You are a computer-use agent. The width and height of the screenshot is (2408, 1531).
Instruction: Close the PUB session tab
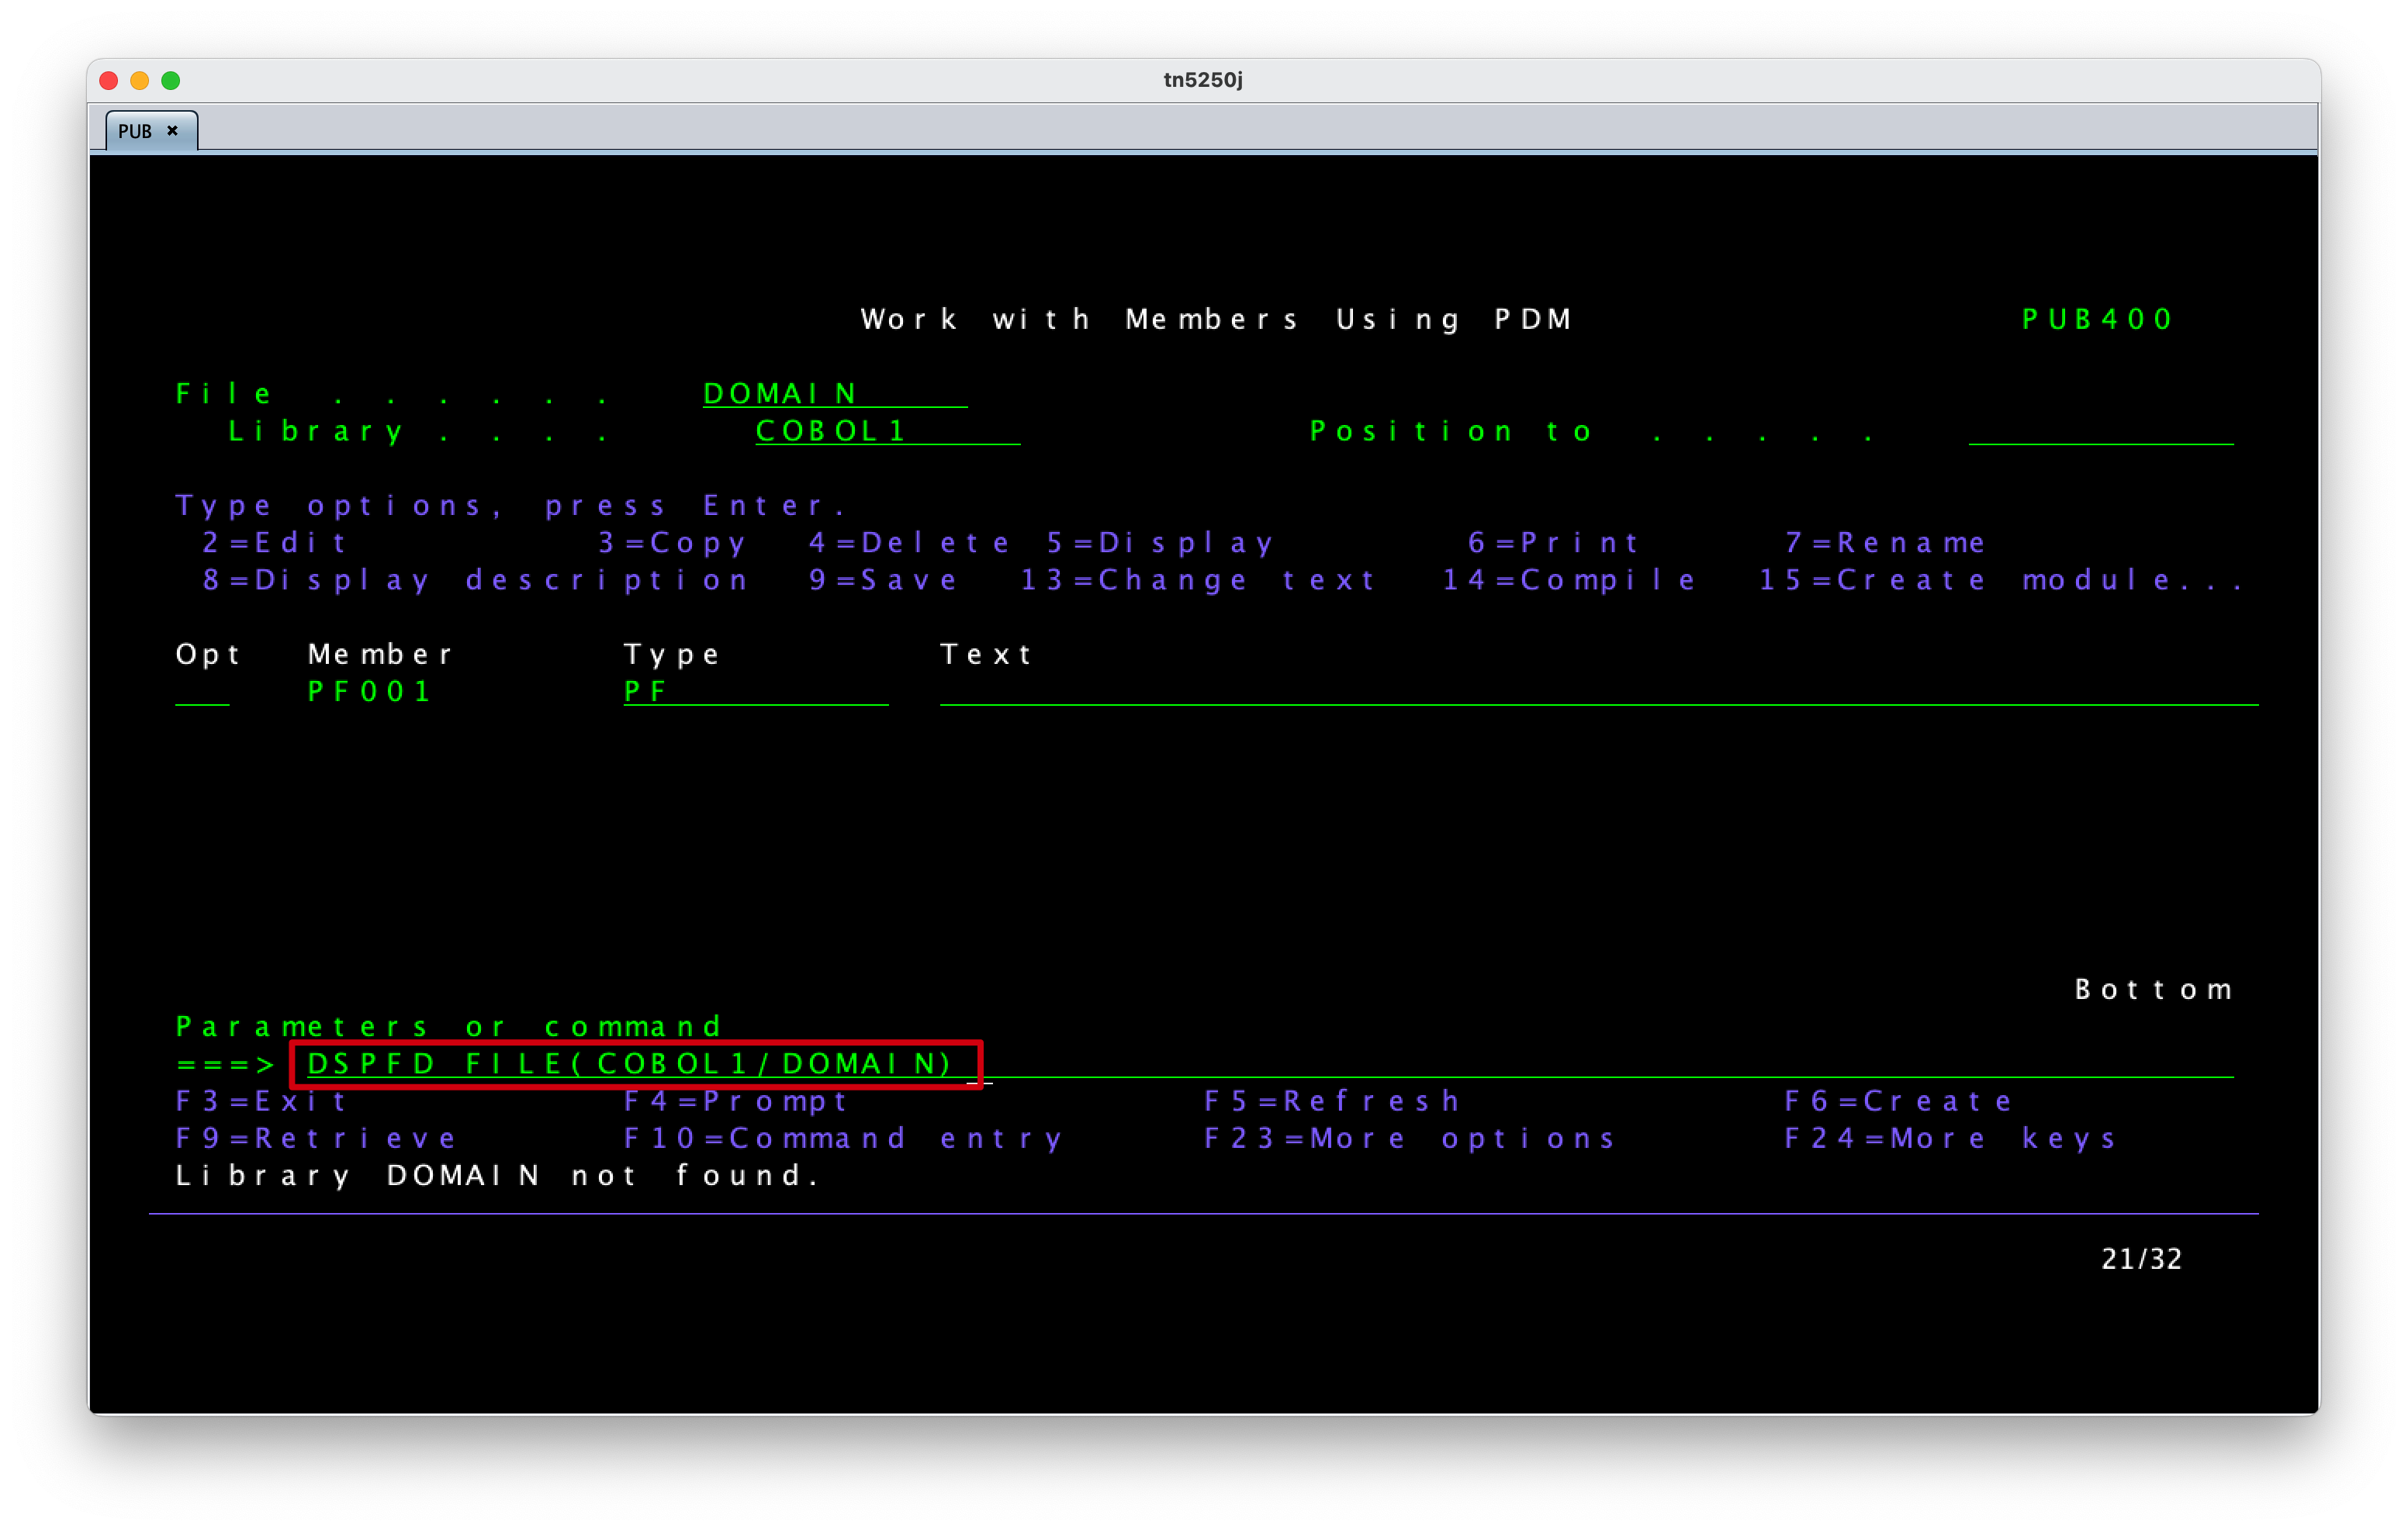pyautogui.click(x=172, y=131)
